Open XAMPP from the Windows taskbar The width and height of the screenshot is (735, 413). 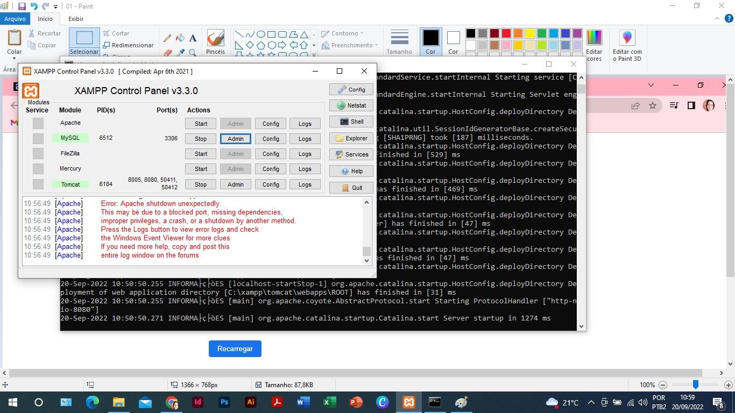click(409, 402)
